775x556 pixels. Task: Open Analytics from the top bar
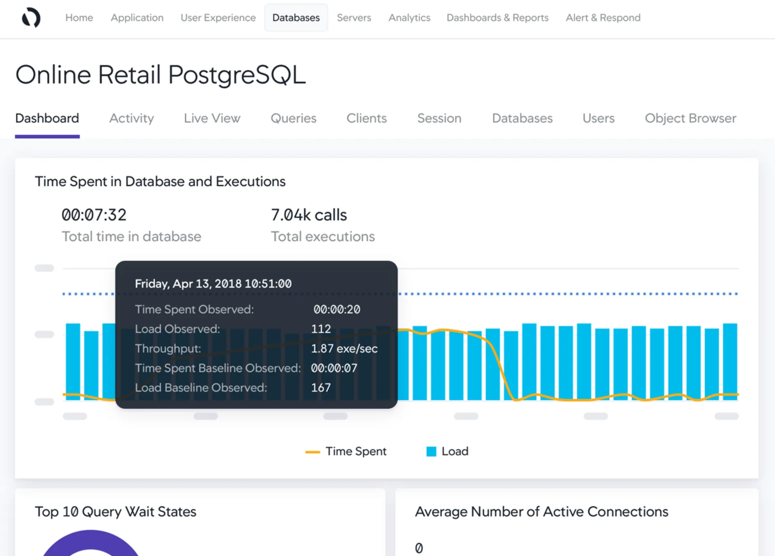tap(409, 18)
